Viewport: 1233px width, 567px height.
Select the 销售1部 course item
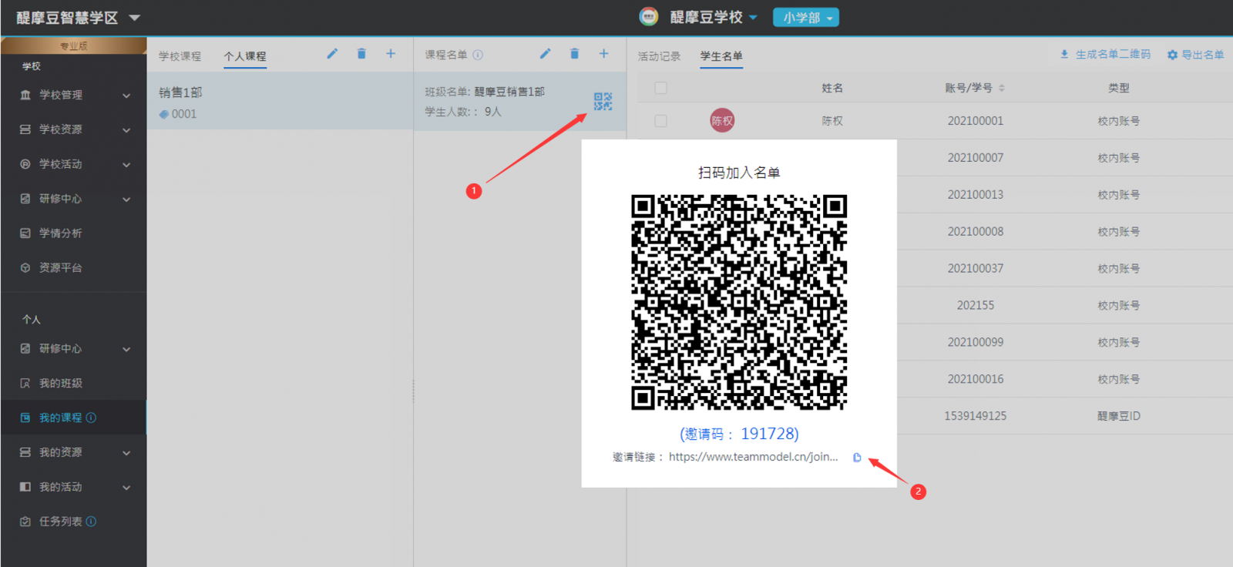(x=279, y=102)
